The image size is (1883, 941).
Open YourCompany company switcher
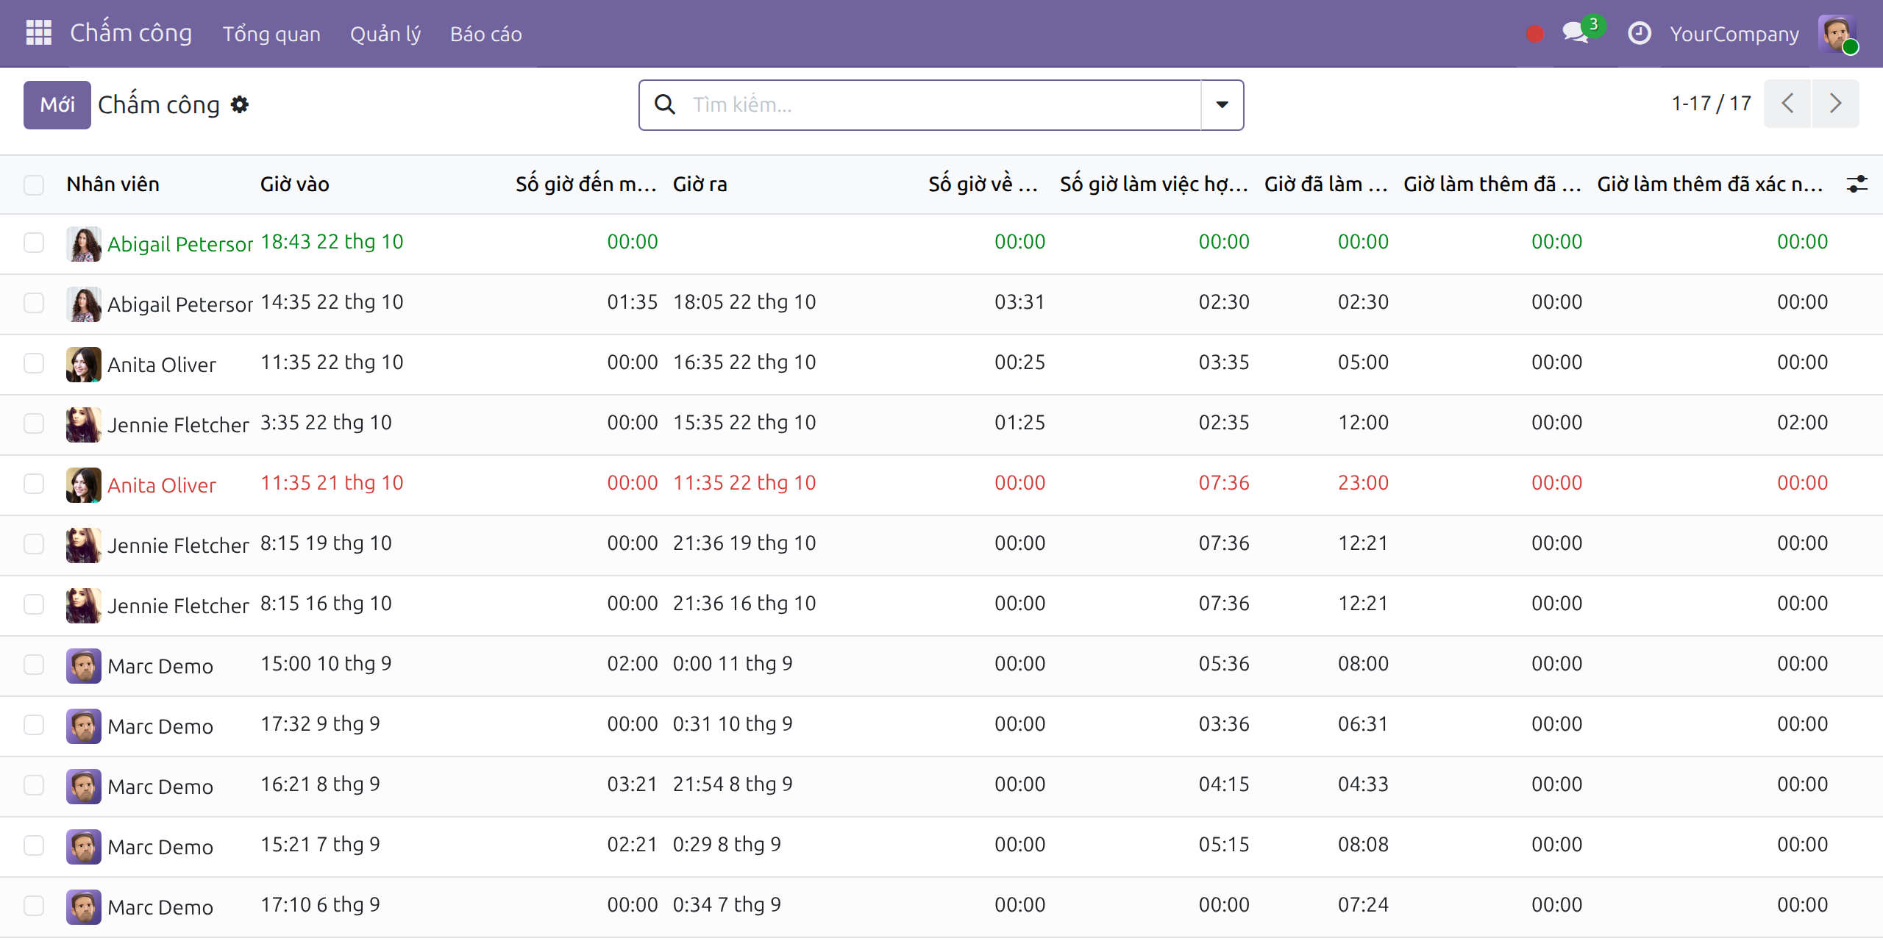pos(1734,34)
